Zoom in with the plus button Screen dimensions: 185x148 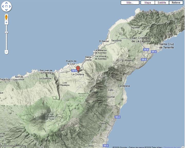(x=6, y=22)
